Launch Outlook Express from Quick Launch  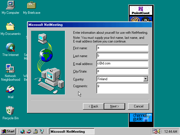(x=29, y=131)
